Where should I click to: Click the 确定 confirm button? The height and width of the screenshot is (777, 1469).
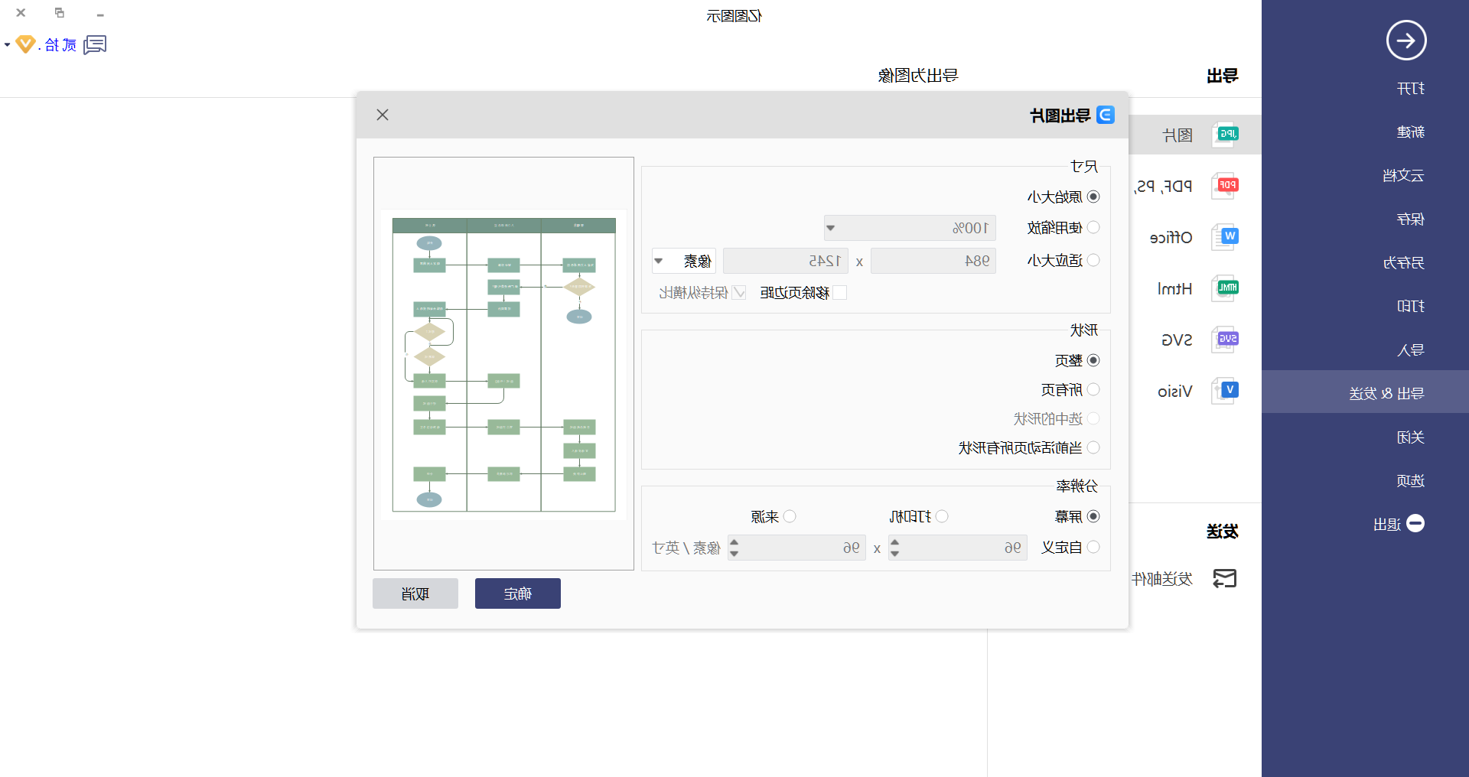[518, 593]
